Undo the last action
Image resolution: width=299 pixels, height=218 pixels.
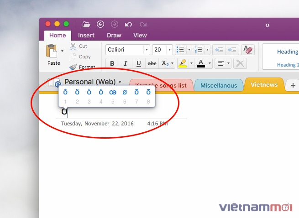(x=128, y=24)
